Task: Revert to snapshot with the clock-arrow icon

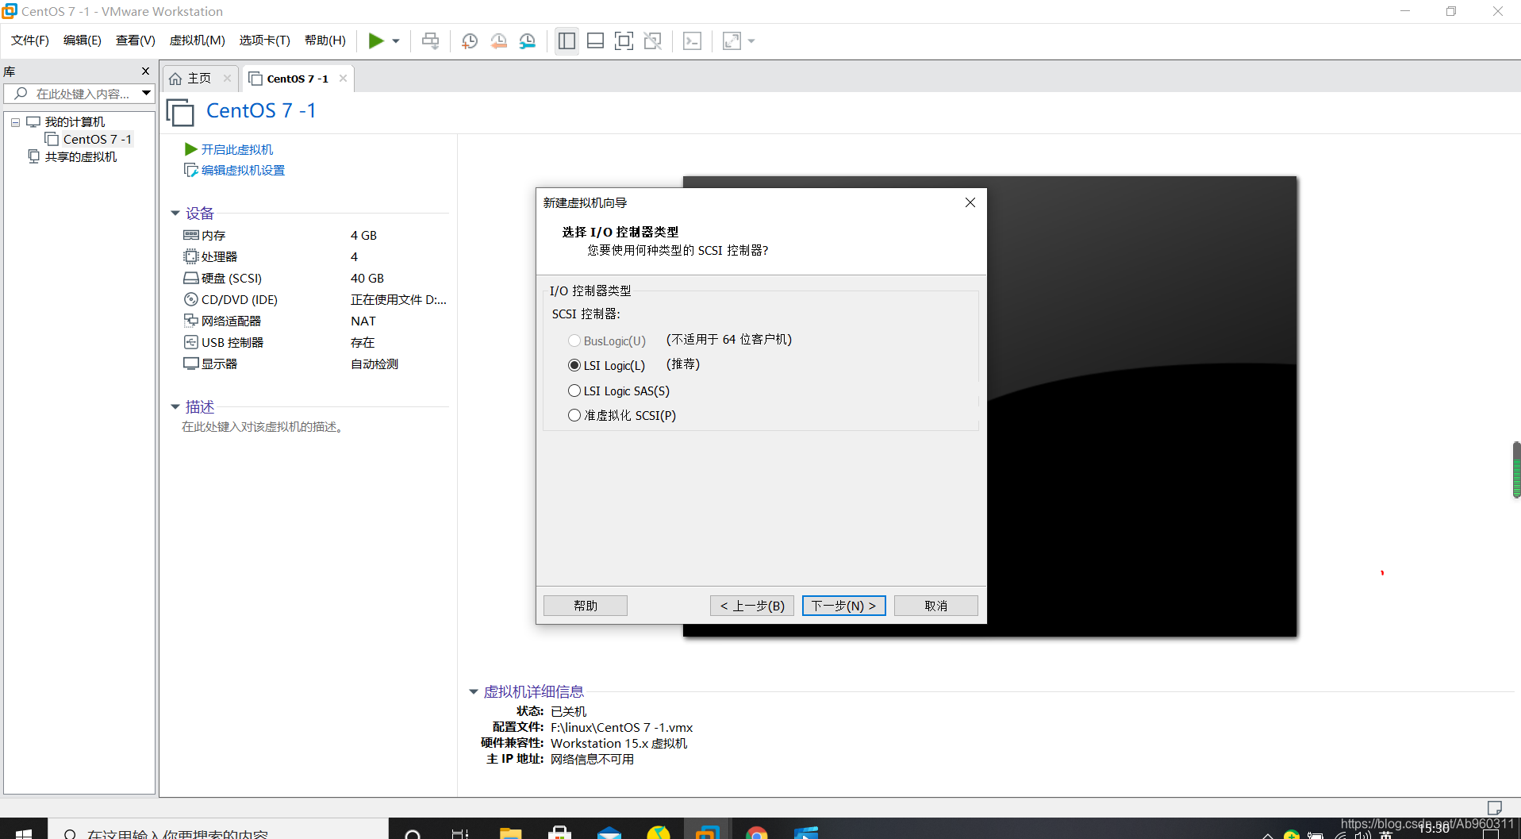Action: (x=498, y=40)
